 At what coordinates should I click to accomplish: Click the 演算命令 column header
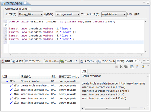(35, 77)
